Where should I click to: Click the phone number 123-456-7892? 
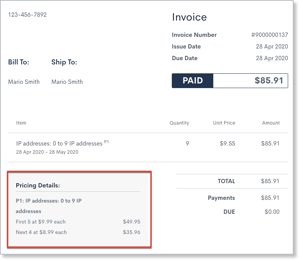point(27,15)
